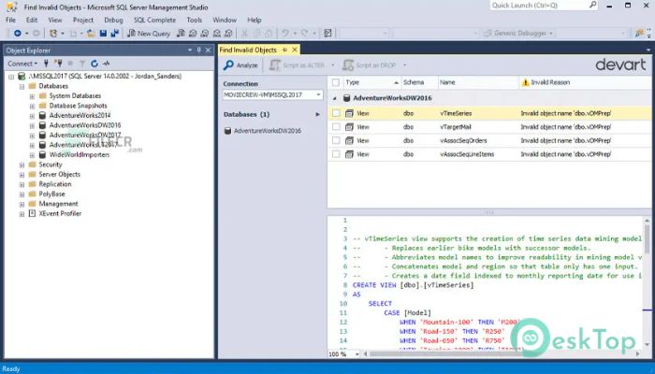The height and width of the screenshot is (374, 655).
Task: Collapse the Databases node in Object Explorer
Action: tap(22, 86)
